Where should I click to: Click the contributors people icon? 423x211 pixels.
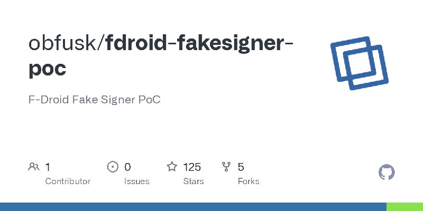pos(34,167)
